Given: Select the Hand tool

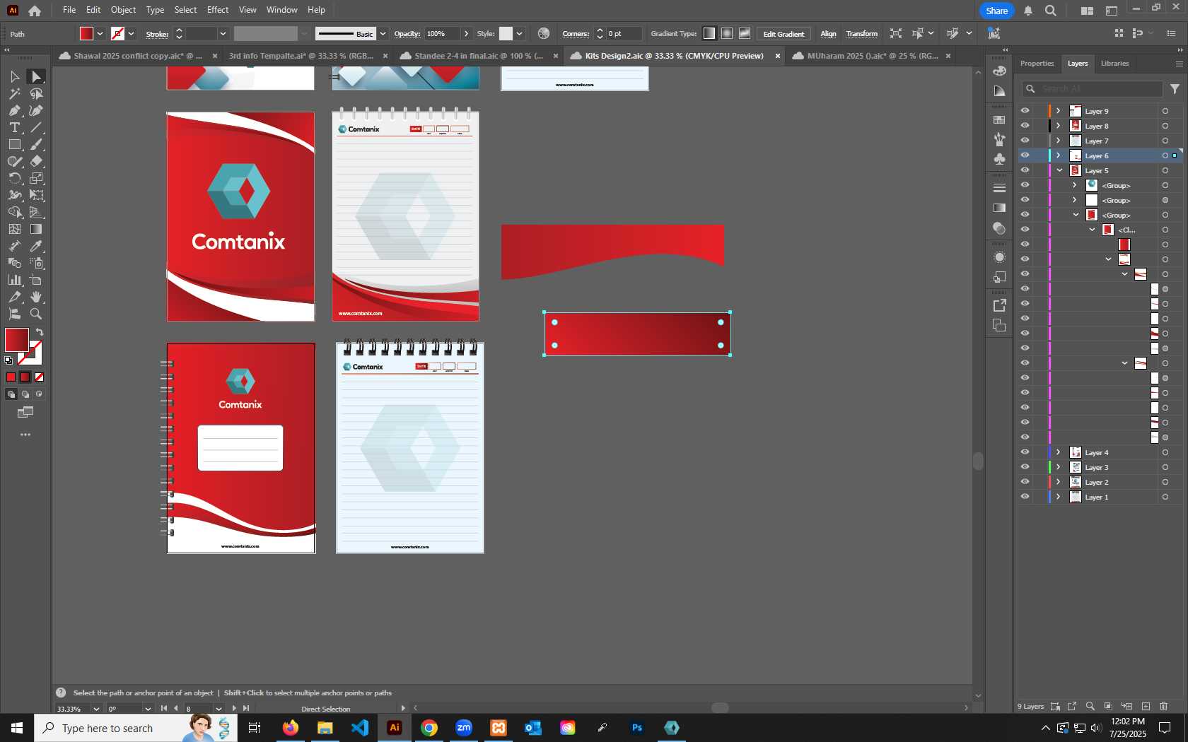Looking at the screenshot, I should point(36,297).
